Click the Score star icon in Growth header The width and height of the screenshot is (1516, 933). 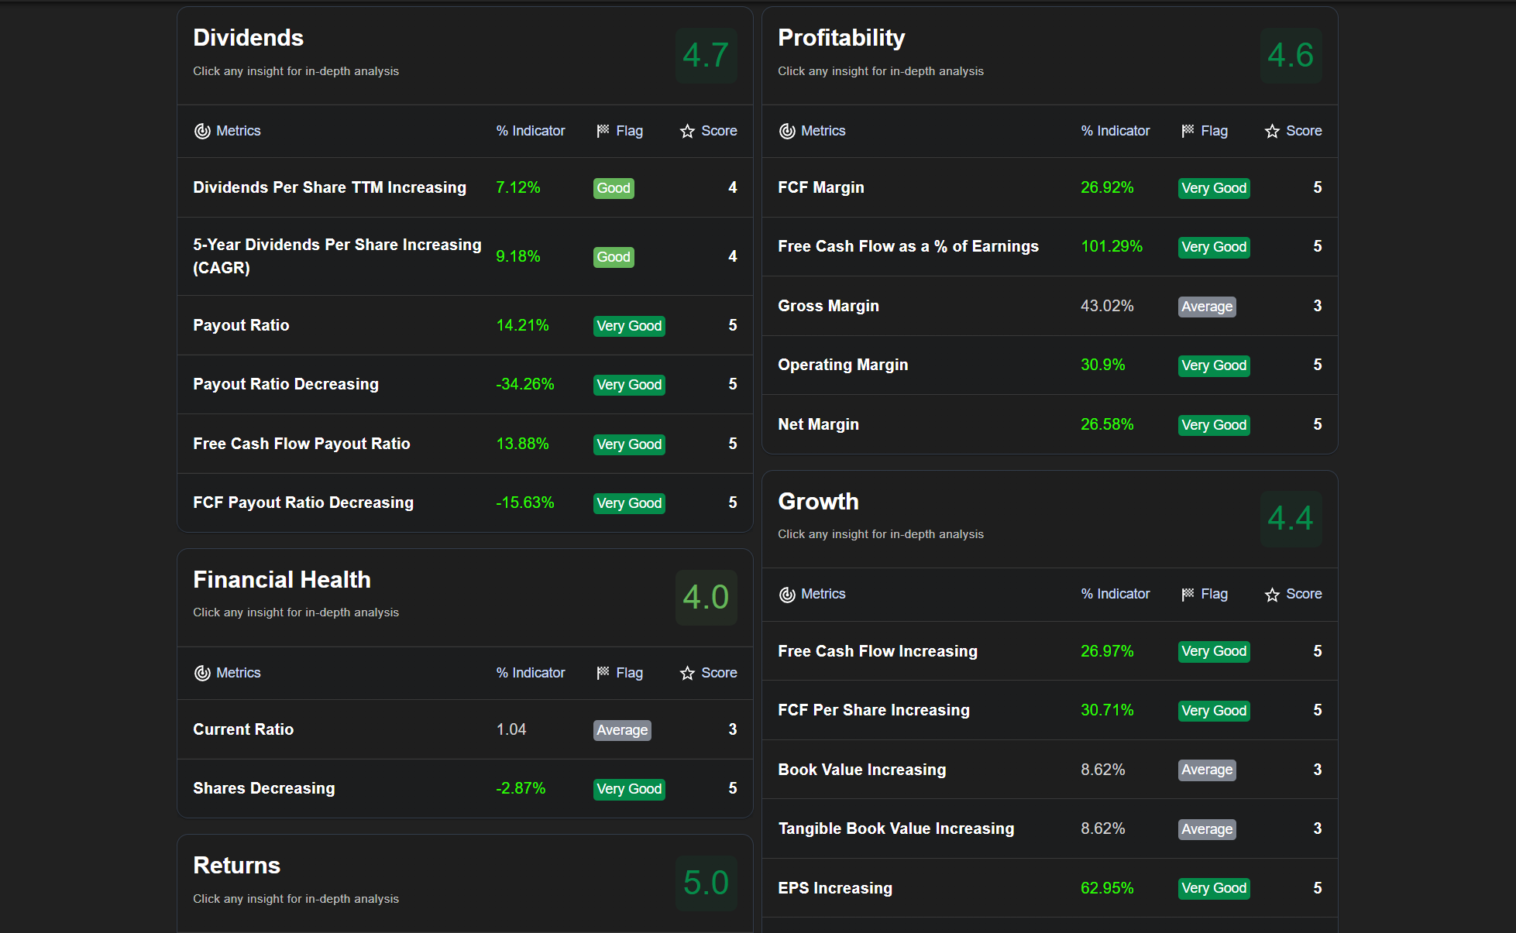[1272, 595]
